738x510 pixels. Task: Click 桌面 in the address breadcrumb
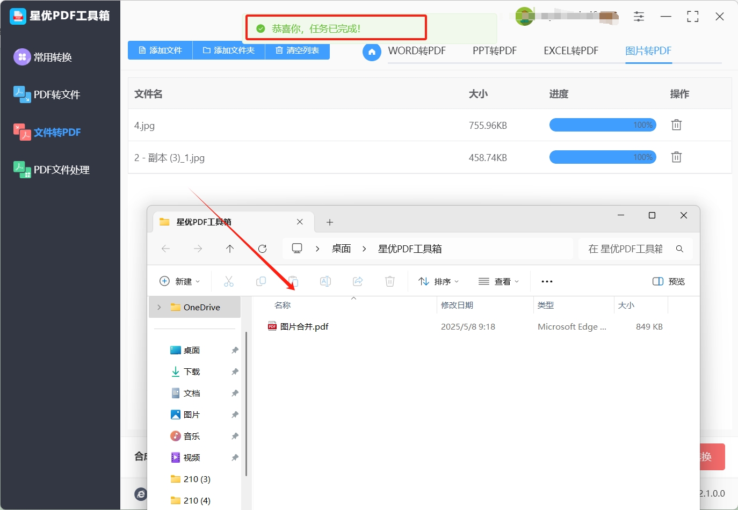341,249
